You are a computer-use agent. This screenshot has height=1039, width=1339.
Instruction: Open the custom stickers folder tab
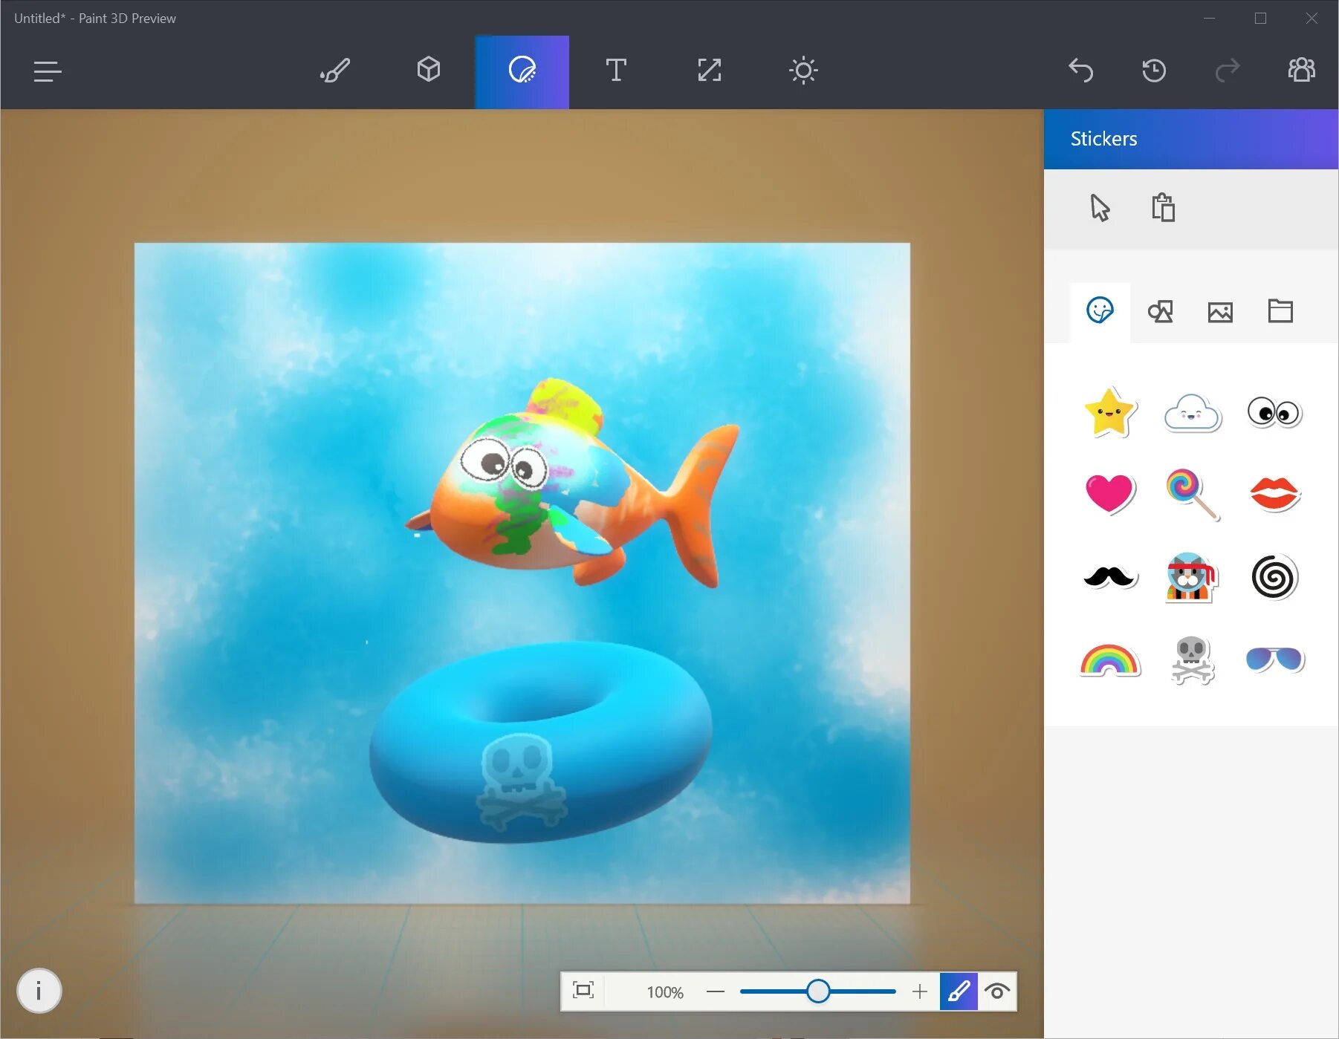[1280, 310]
